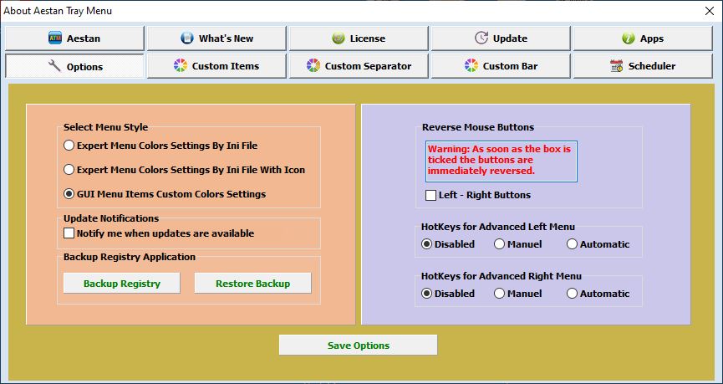Click the calendar icon on the Scheduler tab
The height and width of the screenshot is (384, 723).
(617, 65)
